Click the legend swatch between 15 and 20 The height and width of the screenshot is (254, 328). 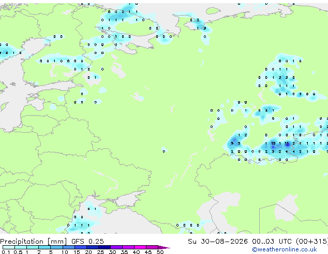click(80, 247)
